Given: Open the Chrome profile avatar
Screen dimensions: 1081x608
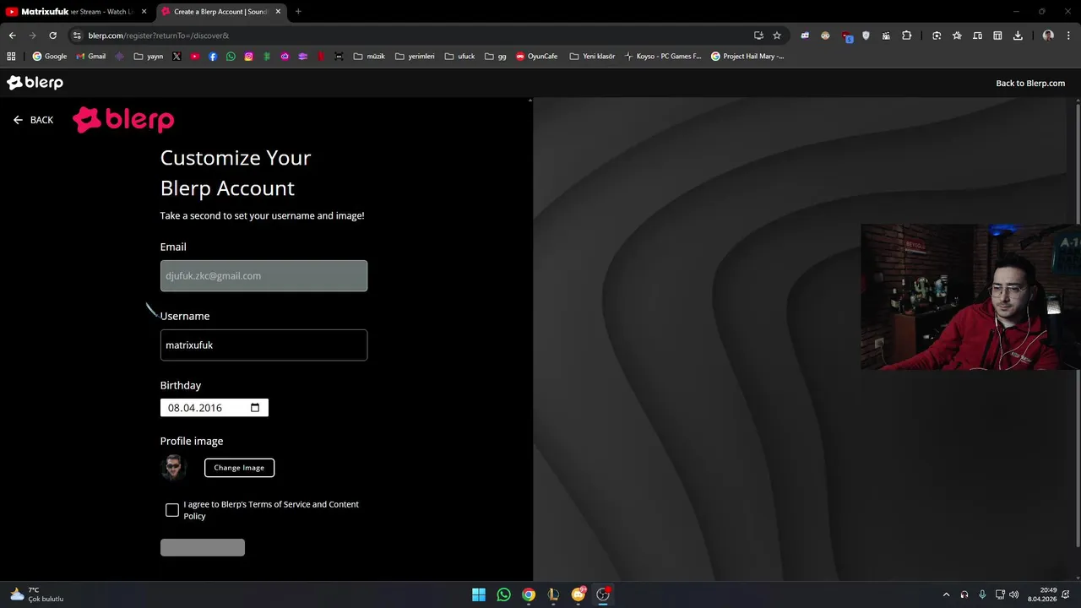Looking at the screenshot, I should 1048,35.
